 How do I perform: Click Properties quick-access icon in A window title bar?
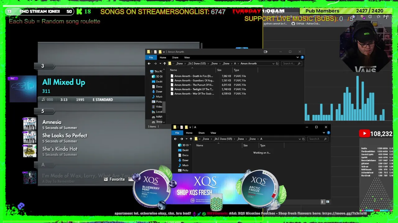(182, 127)
